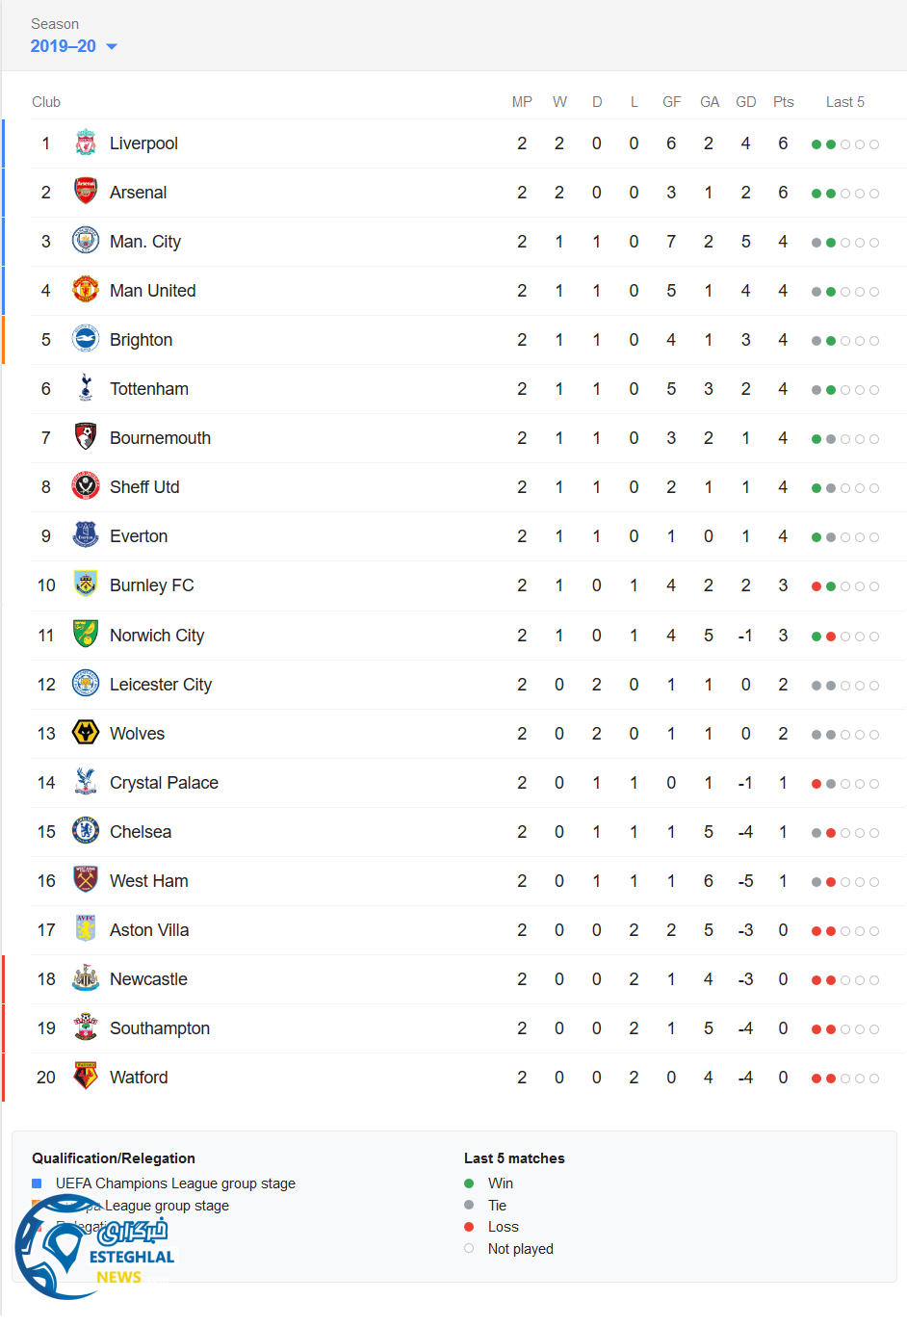Click the blue Champions League legend square
The image size is (907, 1326).
pyautogui.click(x=37, y=1183)
